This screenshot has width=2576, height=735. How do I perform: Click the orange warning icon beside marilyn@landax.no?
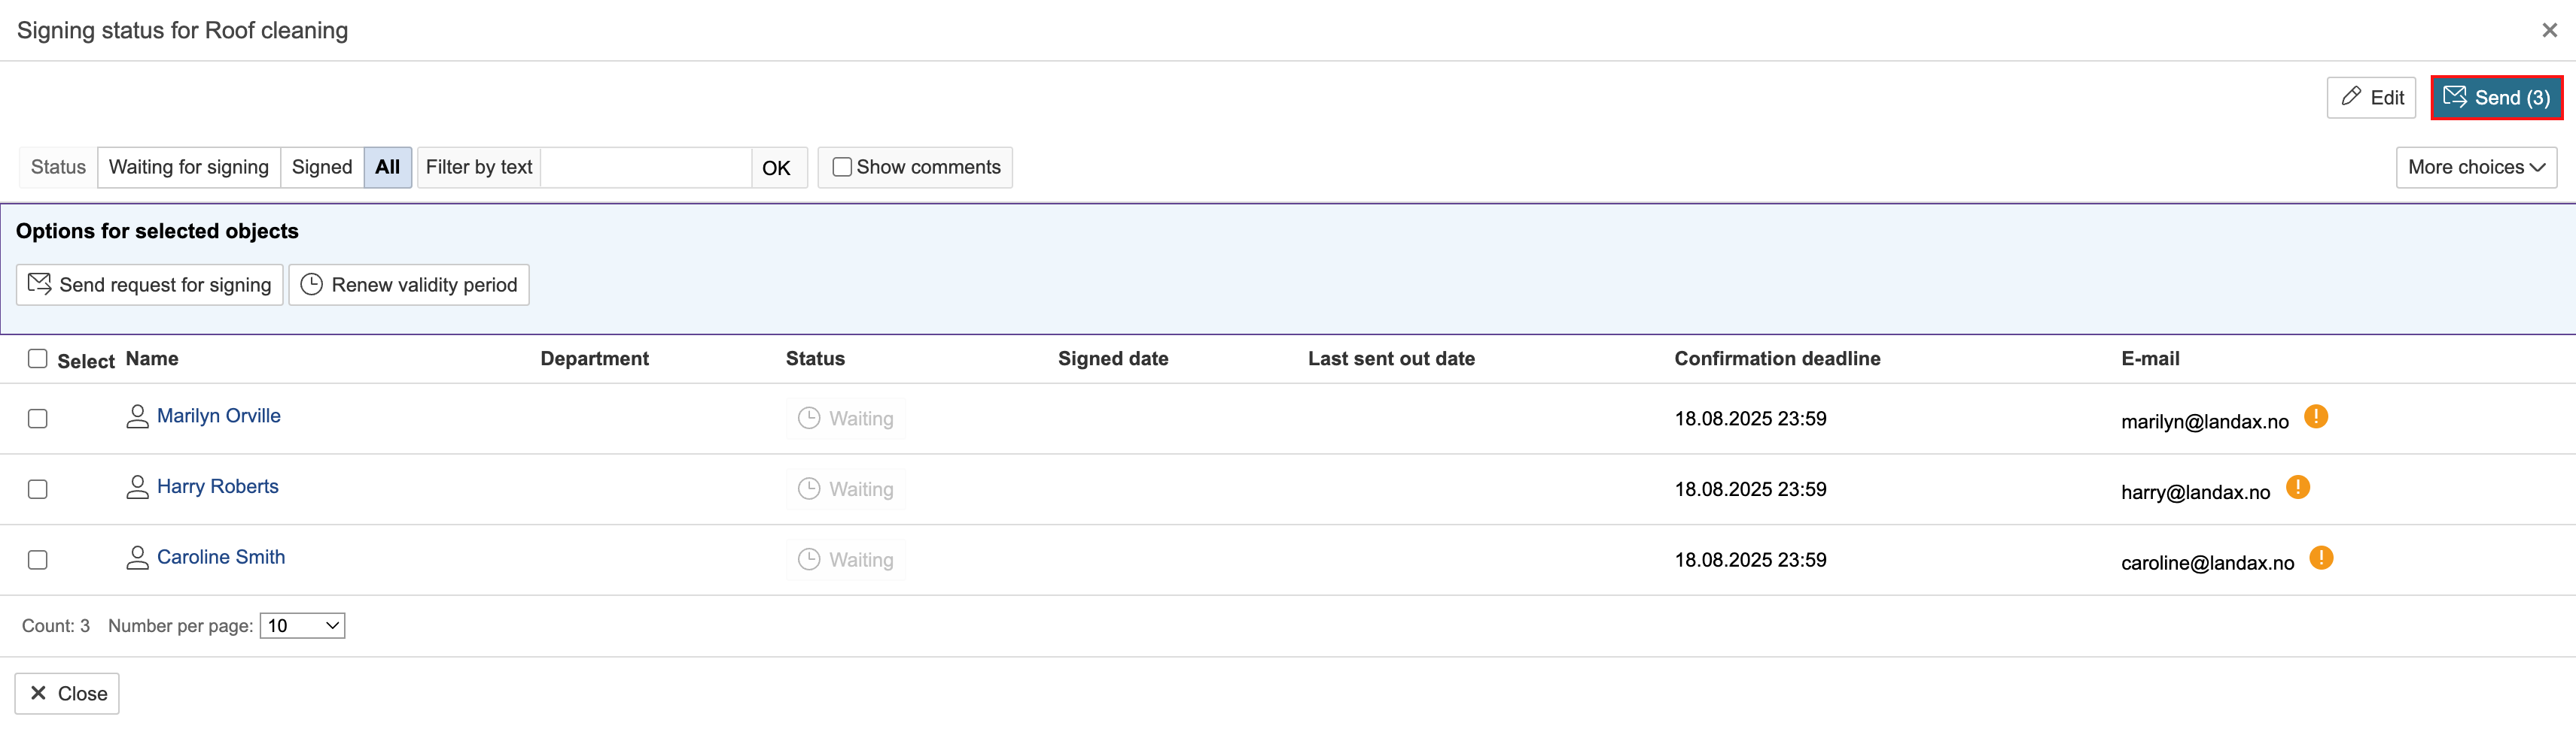point(2316,416)
